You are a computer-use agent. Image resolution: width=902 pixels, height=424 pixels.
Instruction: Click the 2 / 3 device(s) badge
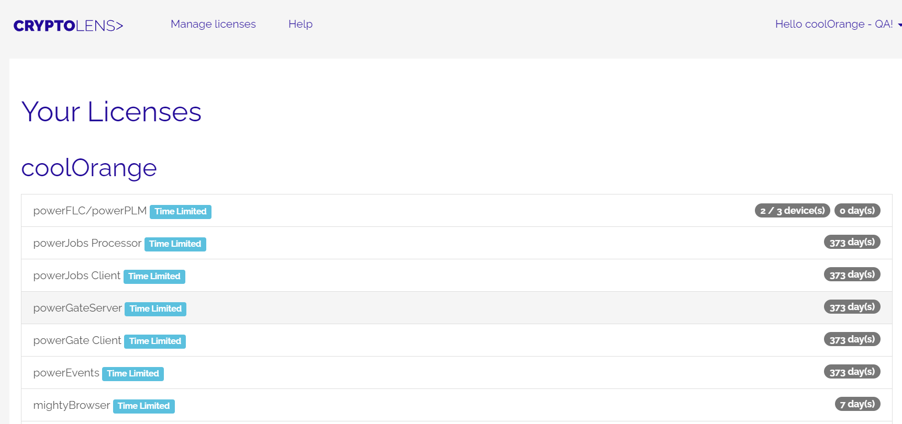click(x=793, y=211)
